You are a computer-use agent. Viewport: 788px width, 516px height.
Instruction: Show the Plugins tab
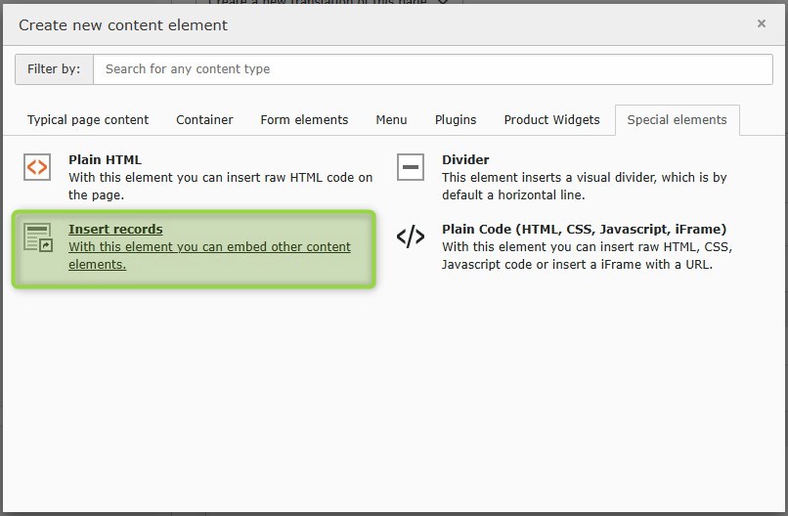click(x=456, y=119)
